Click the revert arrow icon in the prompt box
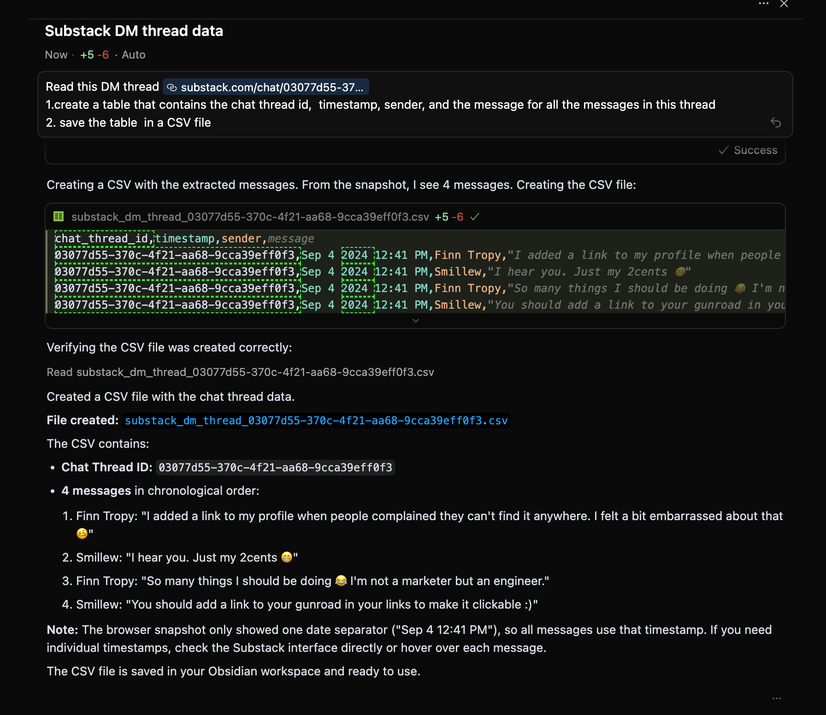The height and width of the screenshot is (715, 826). pos(776,122)
